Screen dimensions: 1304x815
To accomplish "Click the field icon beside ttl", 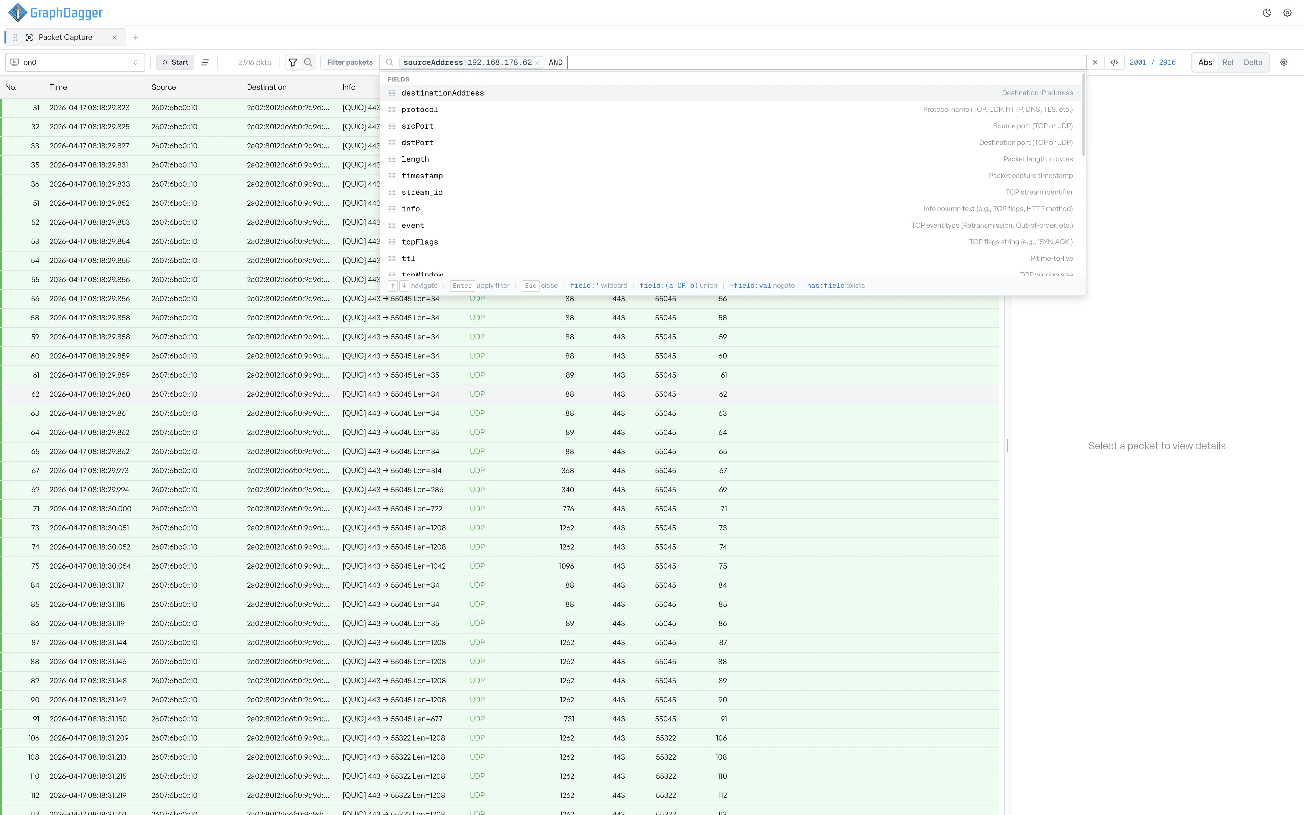I will [392, 258].
